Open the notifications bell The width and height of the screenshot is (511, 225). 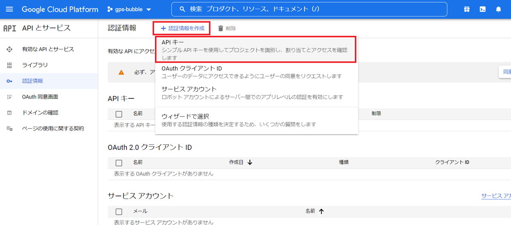point(498,9)
